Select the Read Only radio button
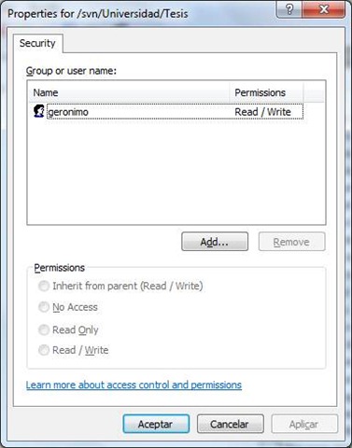The height and width of the screenshot is (448, 352). click(44, 329)
